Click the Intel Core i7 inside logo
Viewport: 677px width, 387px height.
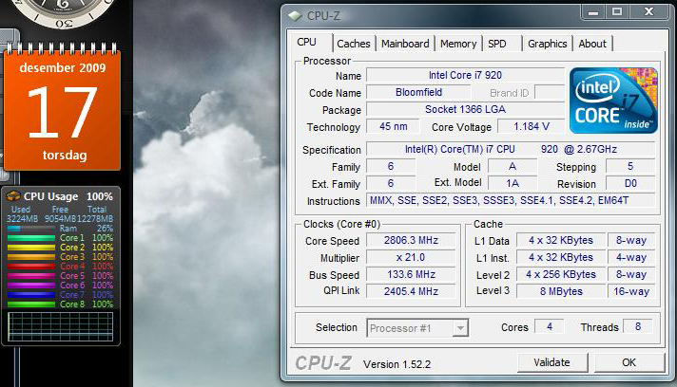(x=613, y=101)
